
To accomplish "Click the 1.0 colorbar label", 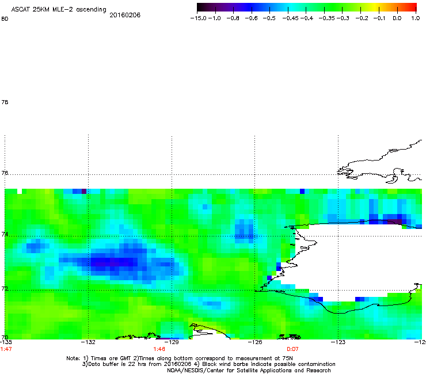I will tap(416, 18).
